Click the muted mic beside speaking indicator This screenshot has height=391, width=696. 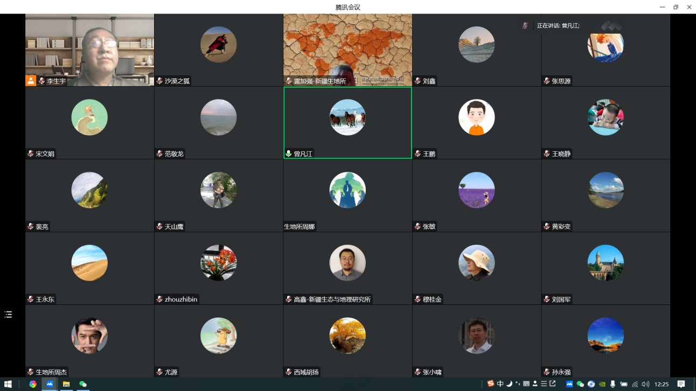coord(525,26)
